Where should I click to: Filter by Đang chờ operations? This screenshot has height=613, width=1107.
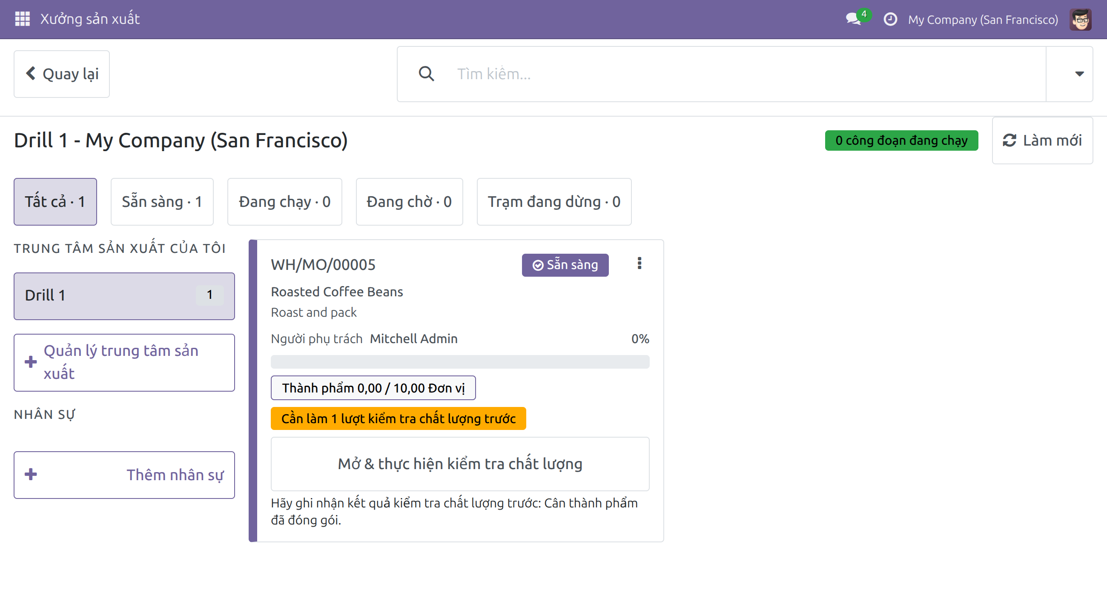pos(409,201)
